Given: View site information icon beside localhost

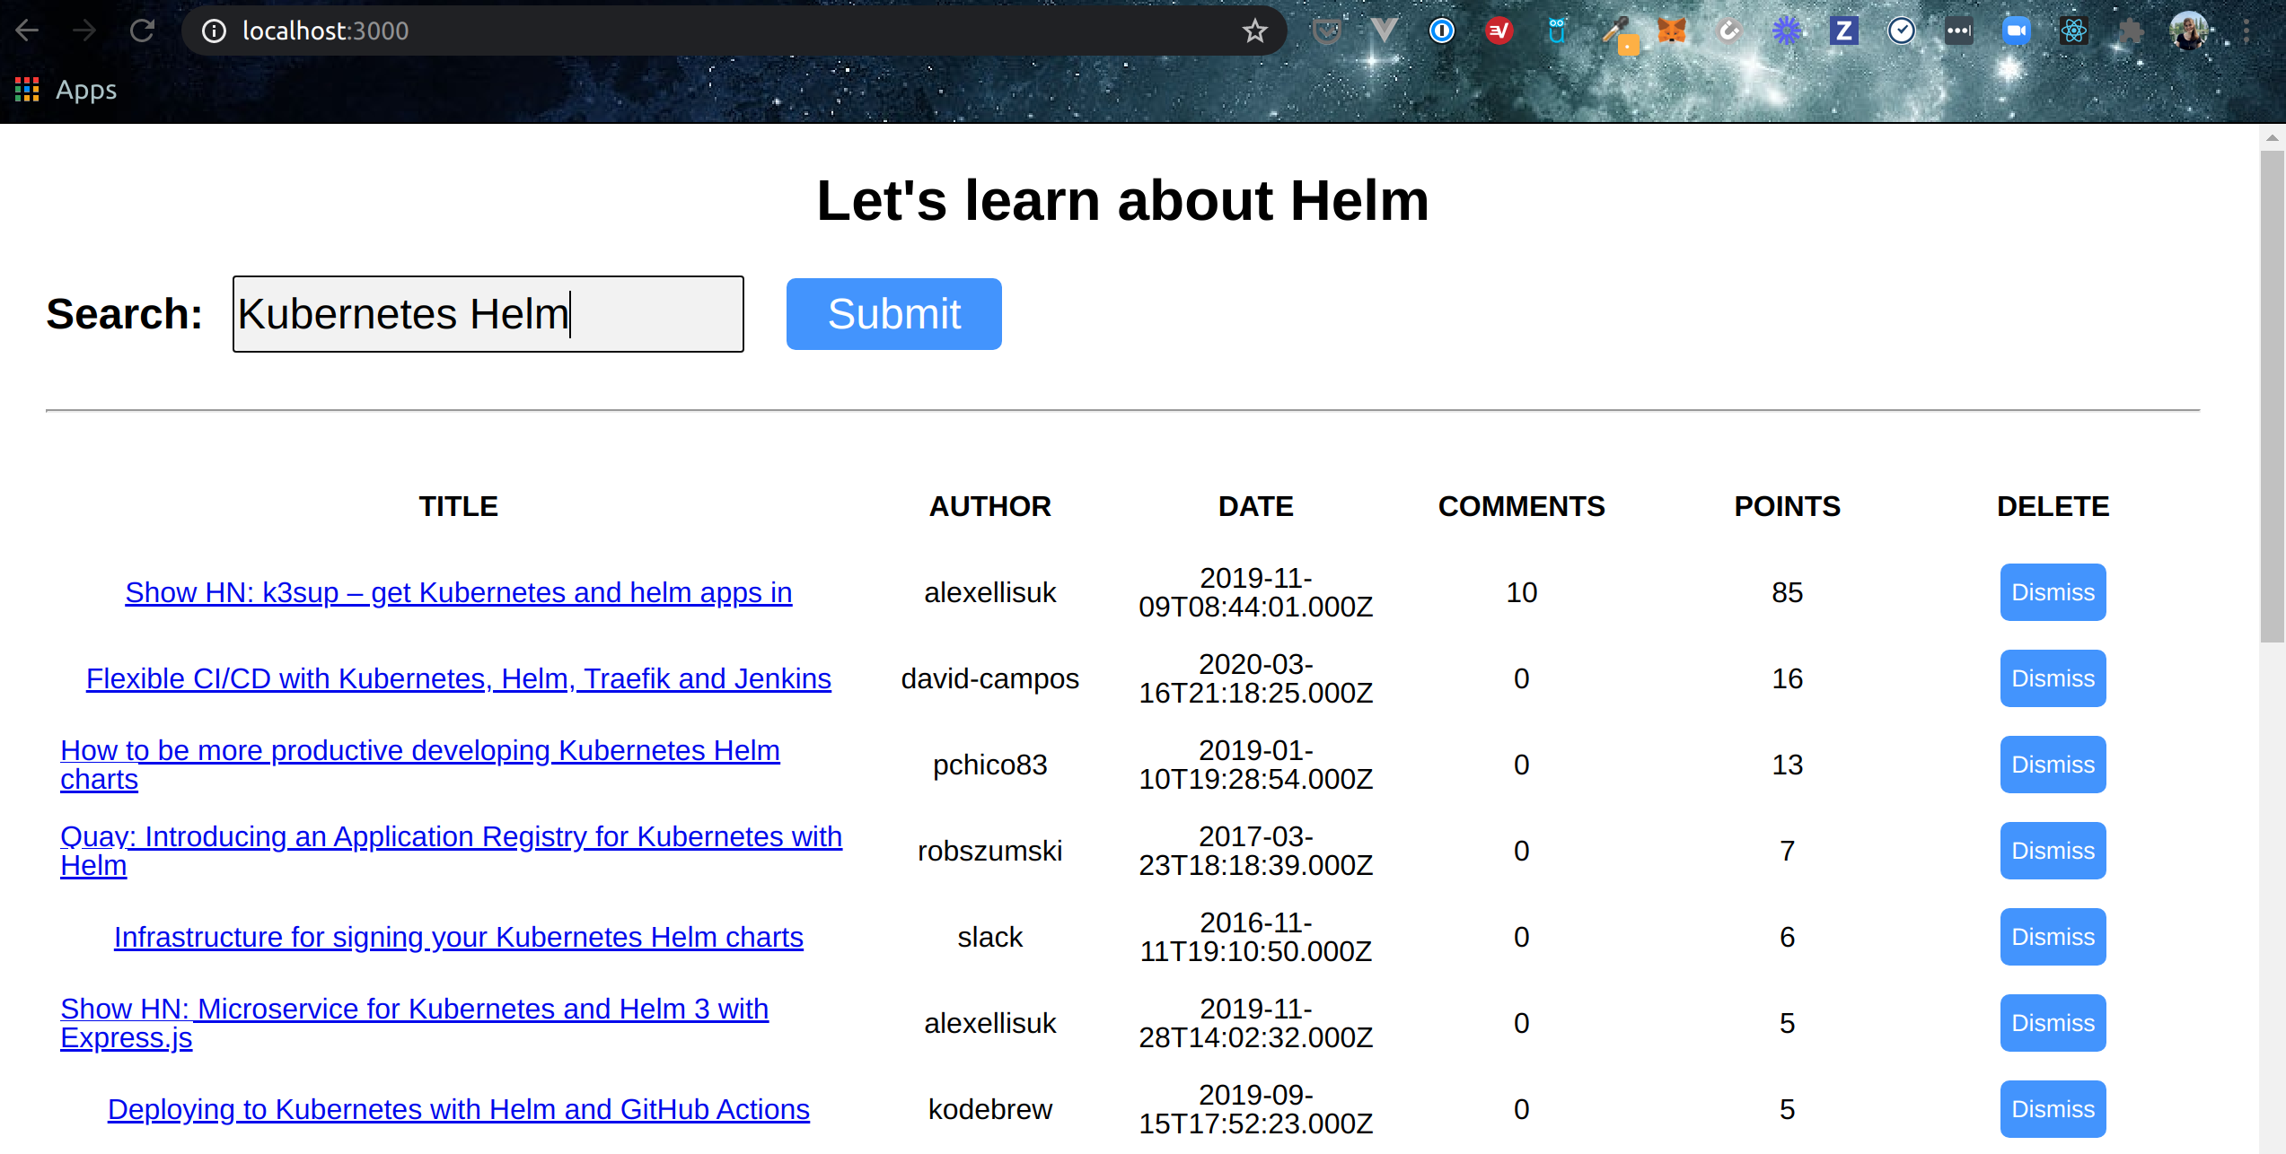Looking at the screenshot, I should (214, 31).
